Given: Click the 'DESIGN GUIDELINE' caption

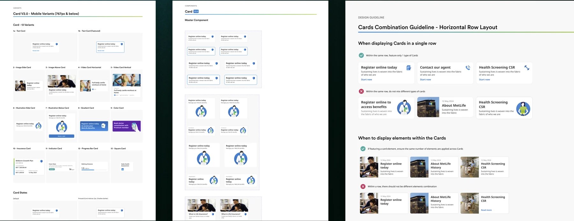Looking at the screenshot, I should (x=371, y=18).
